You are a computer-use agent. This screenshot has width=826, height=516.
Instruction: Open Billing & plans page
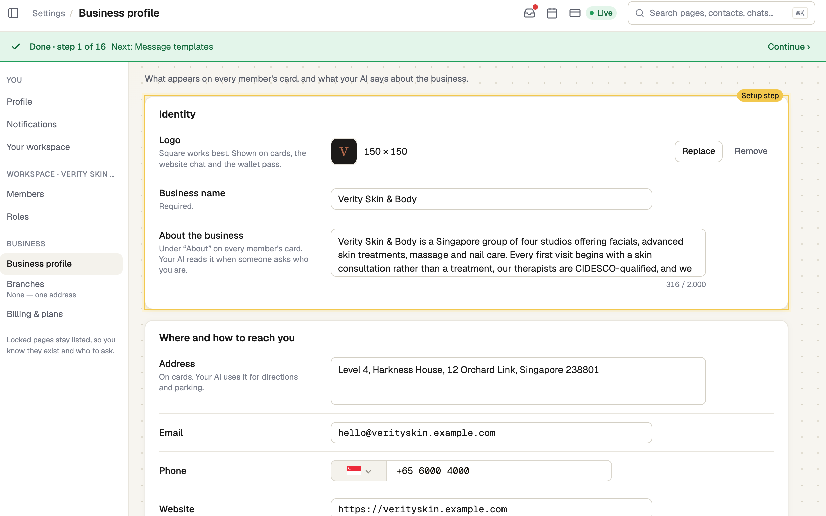coord(61,314)
